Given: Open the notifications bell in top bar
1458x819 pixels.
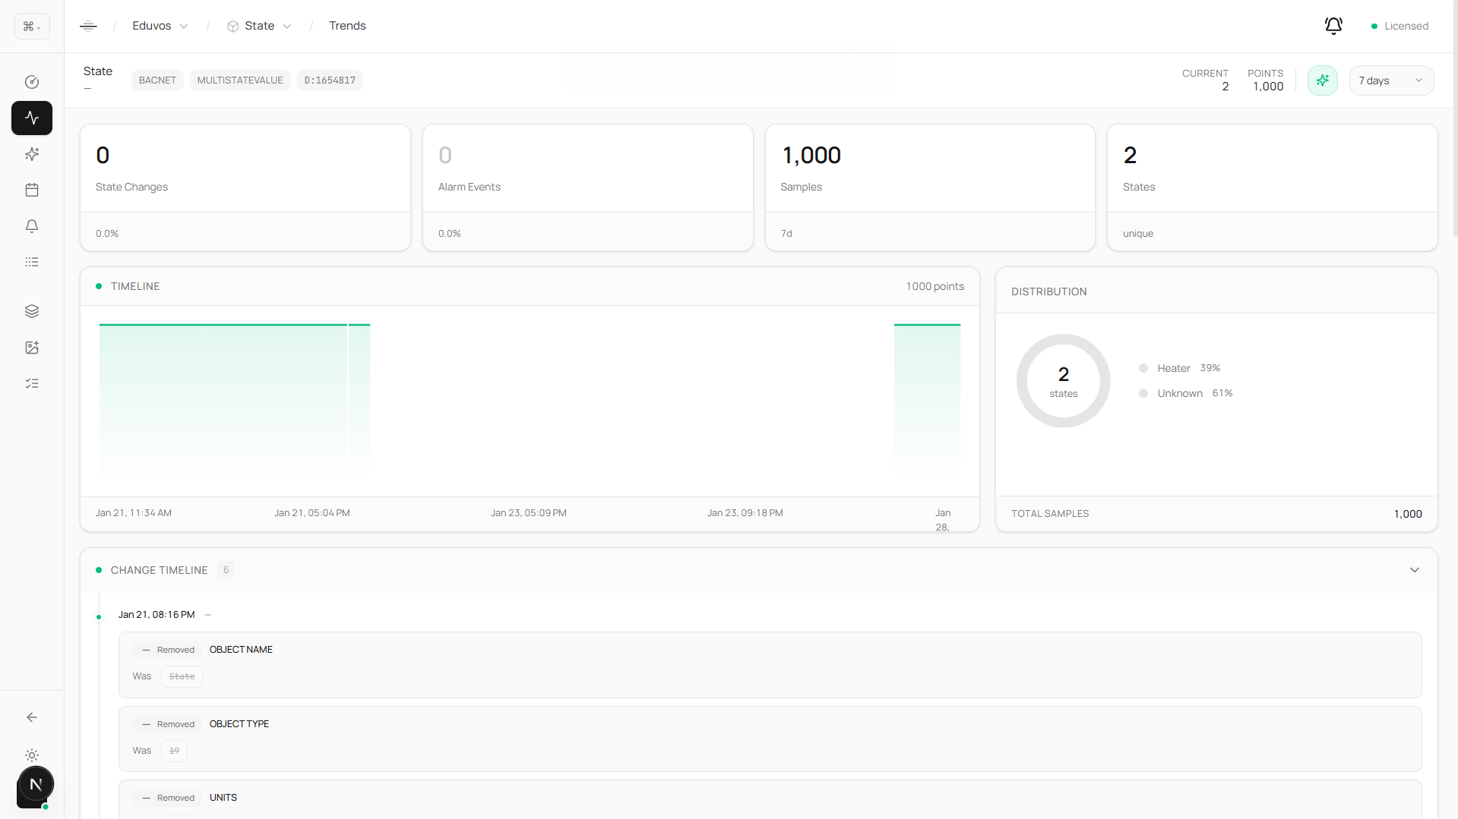Looking at the screenshot, I should [1333, 26].
